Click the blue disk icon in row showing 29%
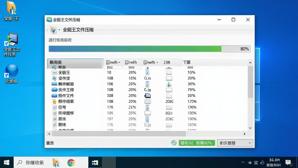Screen dimensions: 298x168 [x=54, y=90]
